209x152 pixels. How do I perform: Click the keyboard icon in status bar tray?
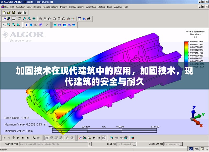click(197, 149)
